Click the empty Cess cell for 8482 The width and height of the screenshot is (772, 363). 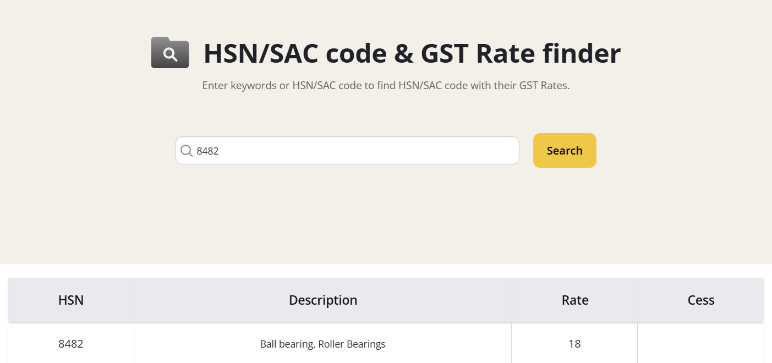[700, 344]
